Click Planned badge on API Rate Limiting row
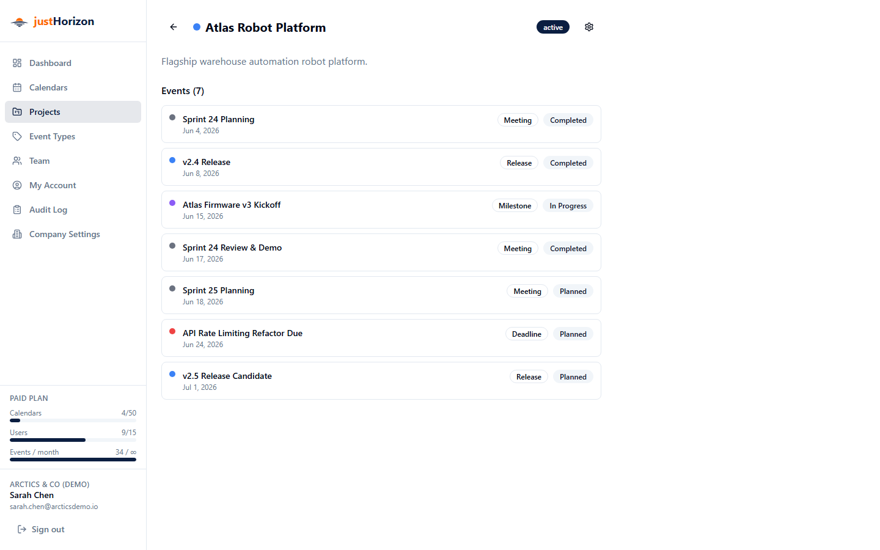The width and height of the screenshot is (880, 550). pyautogui.click(x=573, y=334)
